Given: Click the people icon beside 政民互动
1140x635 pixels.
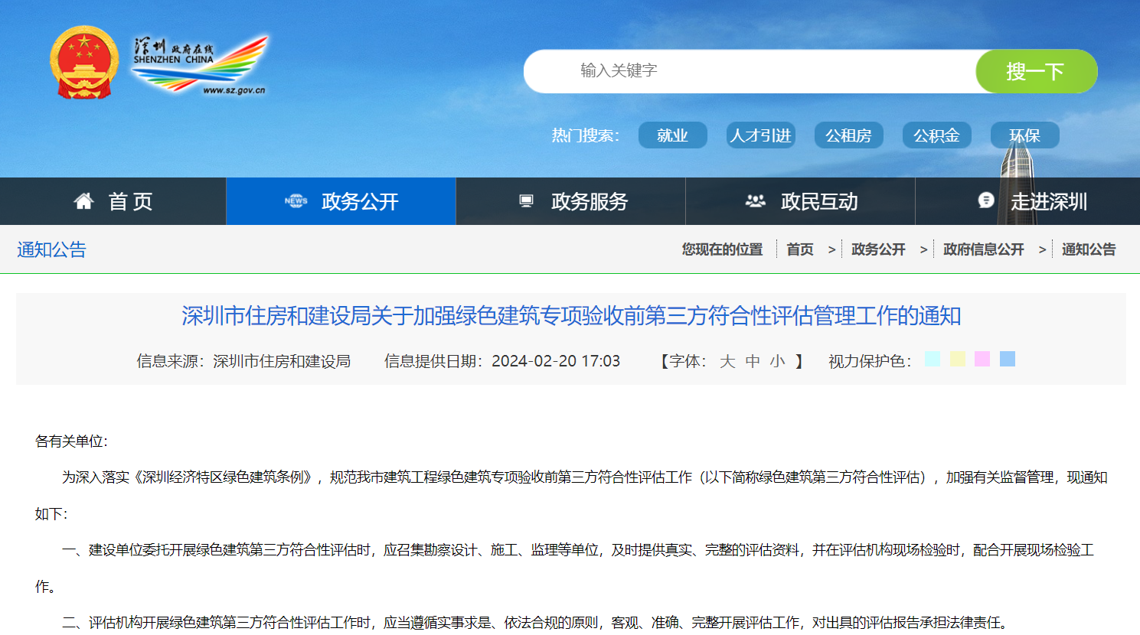Looking at the screenshot, I should [755, 201].
